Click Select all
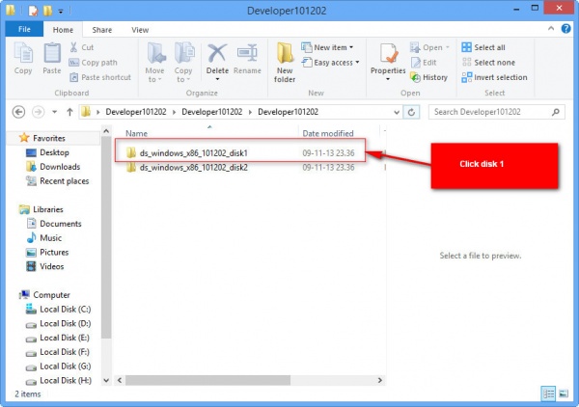The height and width of the screenshot is (407, 579). pyautogui.click(x=483, y=47)
